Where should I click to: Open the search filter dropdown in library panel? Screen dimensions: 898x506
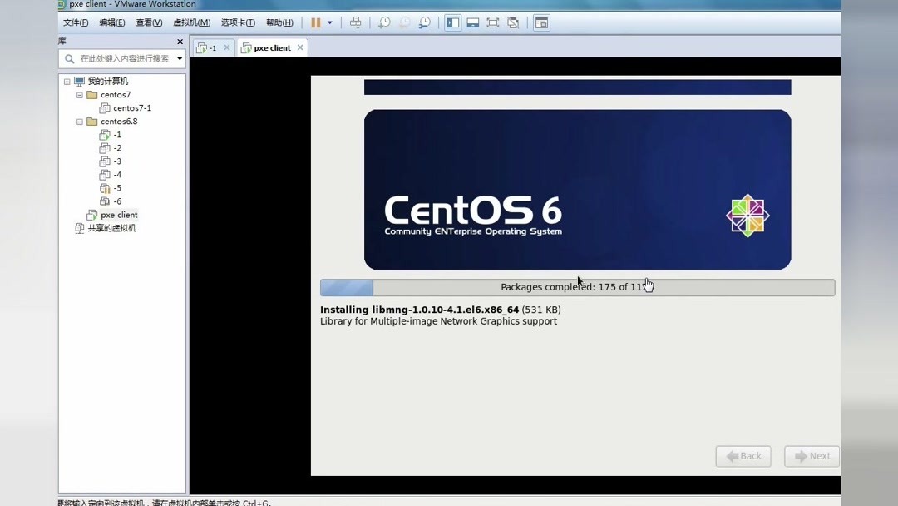179,59
